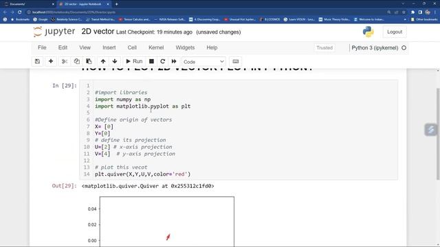440x247 pixels.
Task: Open the View menu
Action: point(85,47)
